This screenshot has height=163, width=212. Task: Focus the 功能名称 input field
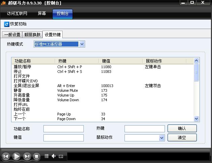pyautogui.click(x=64, y=129)
